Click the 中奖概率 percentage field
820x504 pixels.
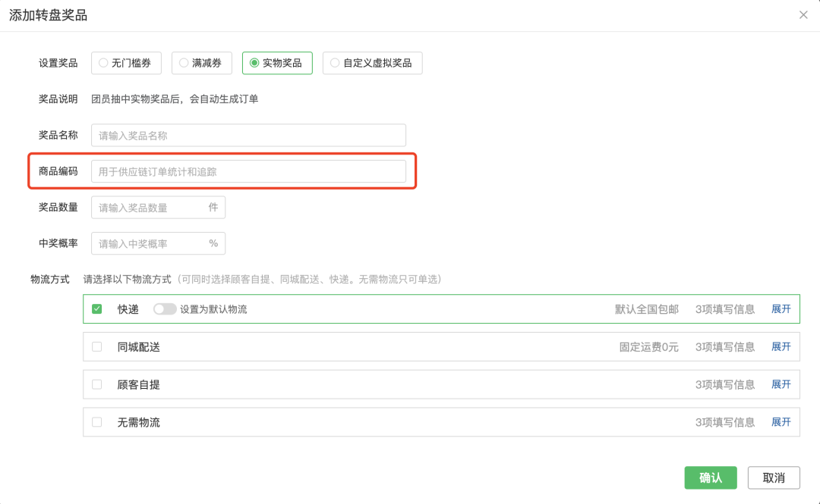[150, 244]
